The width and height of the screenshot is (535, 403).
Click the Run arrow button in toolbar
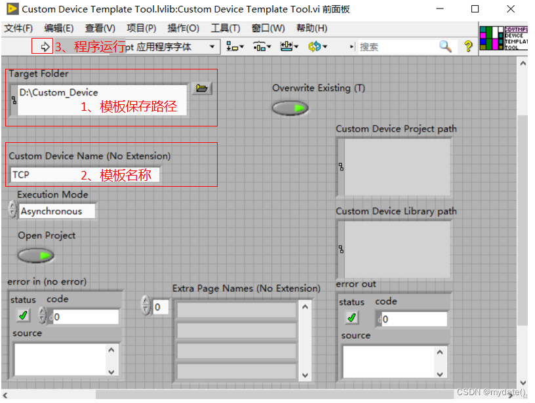pos(45,47)
